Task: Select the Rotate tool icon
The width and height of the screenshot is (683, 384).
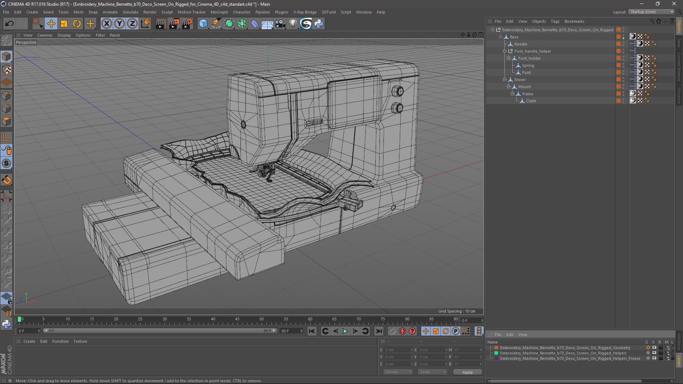Action: [x=77, y=24]
